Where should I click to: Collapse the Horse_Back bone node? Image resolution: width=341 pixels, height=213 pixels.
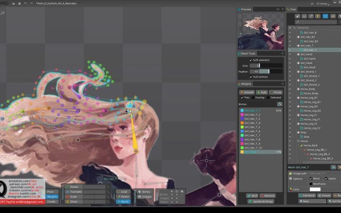298,145
